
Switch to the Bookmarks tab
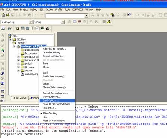tap(34, 98)
